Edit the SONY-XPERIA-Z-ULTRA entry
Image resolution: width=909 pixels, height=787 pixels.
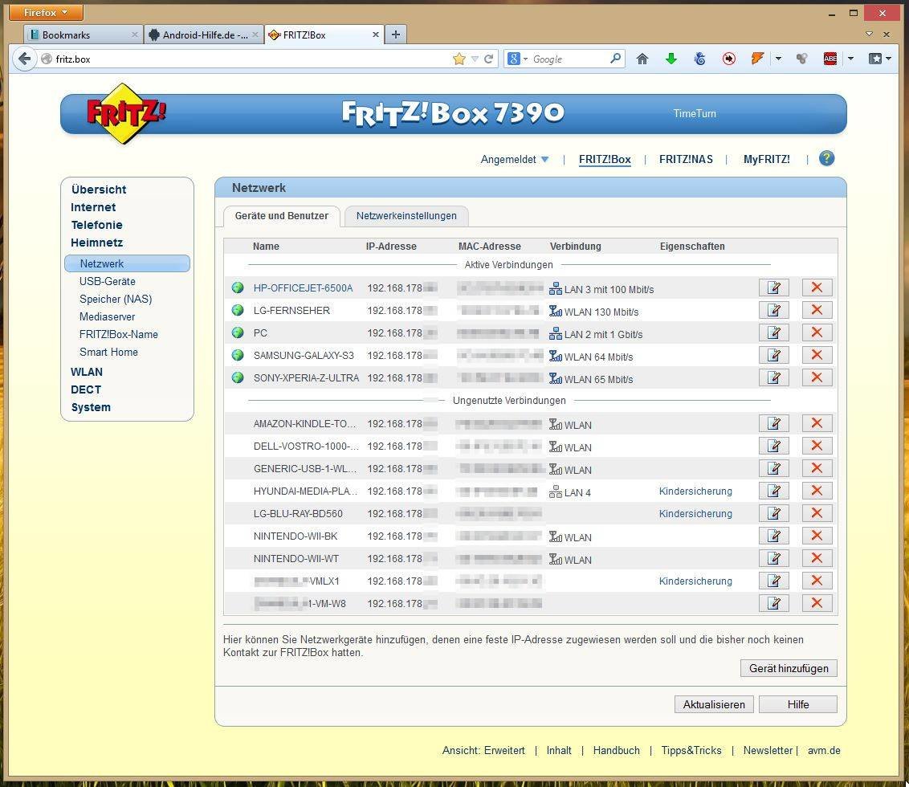click(774, 378)
